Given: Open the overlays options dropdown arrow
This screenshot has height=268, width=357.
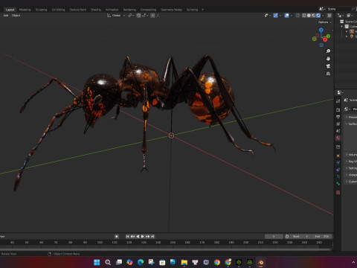Looking at the screenshot, I should [x=292, y=16].
